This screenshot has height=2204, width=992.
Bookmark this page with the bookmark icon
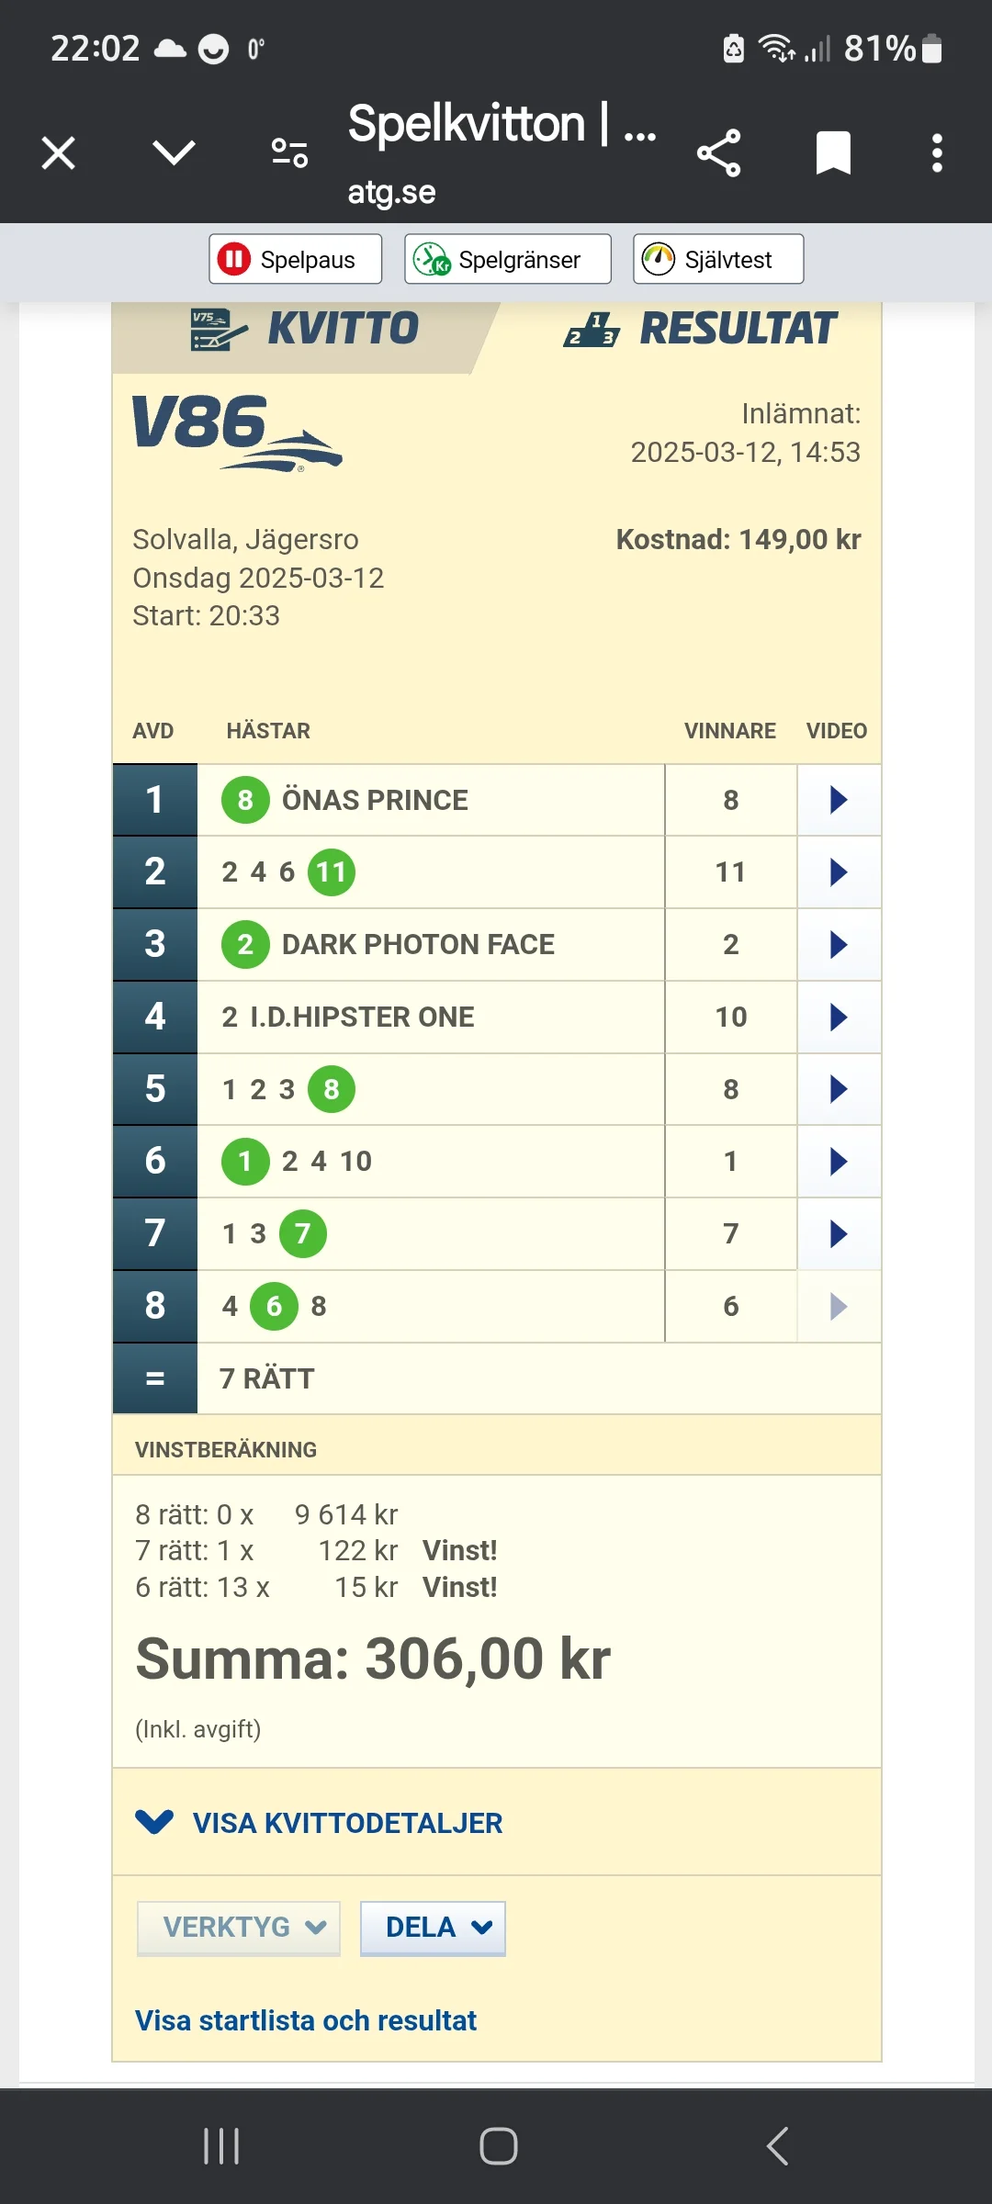coord(833,152)
